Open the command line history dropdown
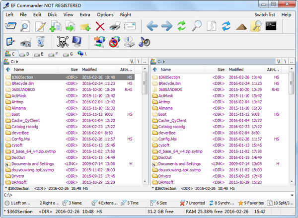The image size is (298, 218). pyautogui.click(x=292, y=195)
